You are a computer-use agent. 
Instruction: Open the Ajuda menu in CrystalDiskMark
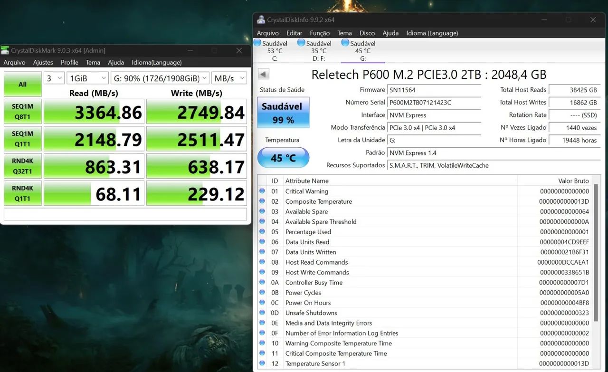click(116, 62)
